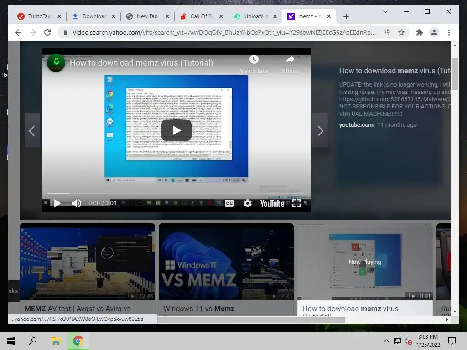Share the YouTube video
This screenshot has width=467, height=350.
[290, 65]
